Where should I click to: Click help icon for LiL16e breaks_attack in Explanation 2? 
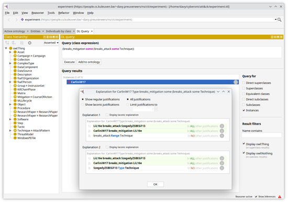pos(222,158)
